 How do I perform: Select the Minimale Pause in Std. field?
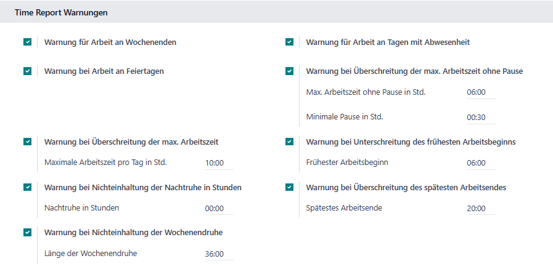point(481,117)
